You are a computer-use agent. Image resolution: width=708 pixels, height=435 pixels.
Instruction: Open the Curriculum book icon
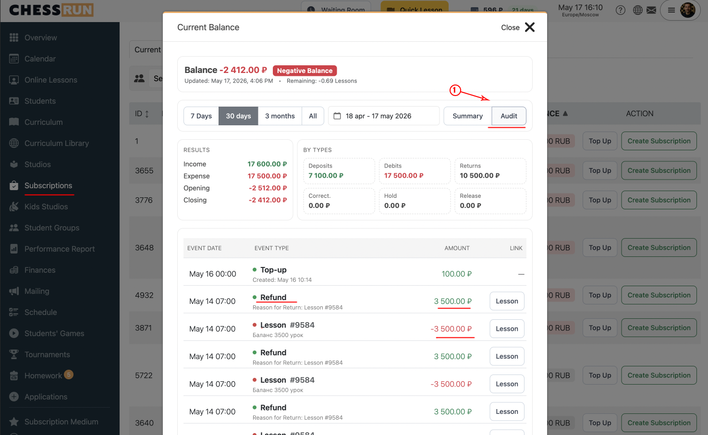[x=14, y=122]
